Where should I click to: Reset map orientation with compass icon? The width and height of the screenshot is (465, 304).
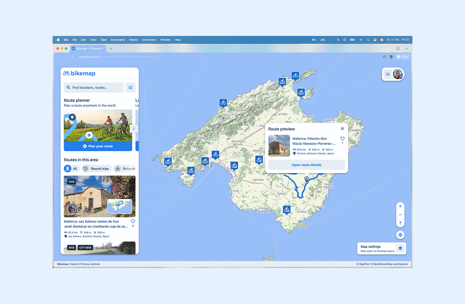[400, 223]
